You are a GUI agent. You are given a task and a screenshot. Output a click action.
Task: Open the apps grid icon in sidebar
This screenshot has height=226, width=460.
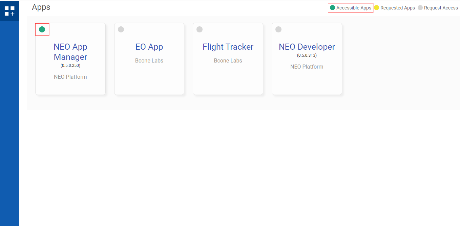[x=9, y=11]
